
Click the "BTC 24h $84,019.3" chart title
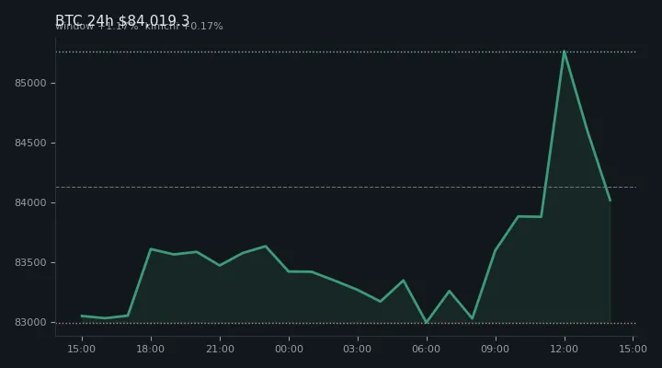tap(122, 20)
